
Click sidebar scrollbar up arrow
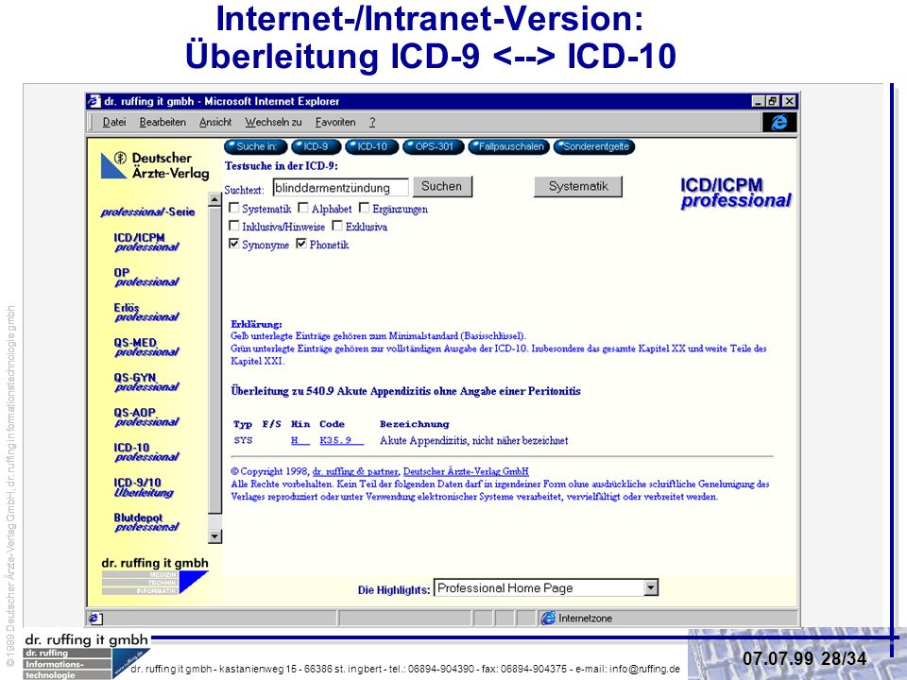point(214,199)
